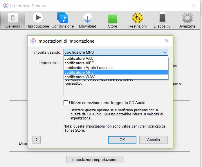Click iTunes icon in Preferenze Generali title

(6, 6)
